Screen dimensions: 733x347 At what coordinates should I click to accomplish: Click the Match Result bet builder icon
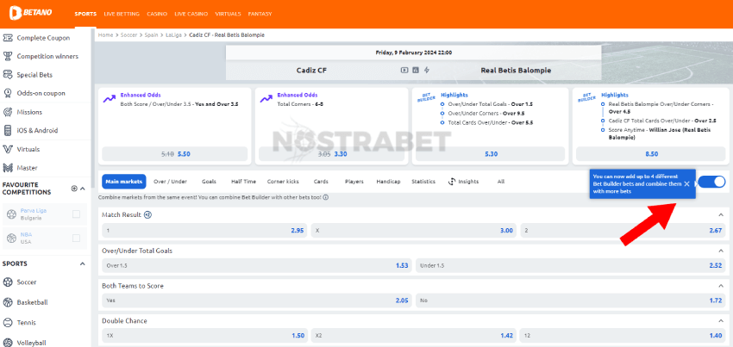147,215
